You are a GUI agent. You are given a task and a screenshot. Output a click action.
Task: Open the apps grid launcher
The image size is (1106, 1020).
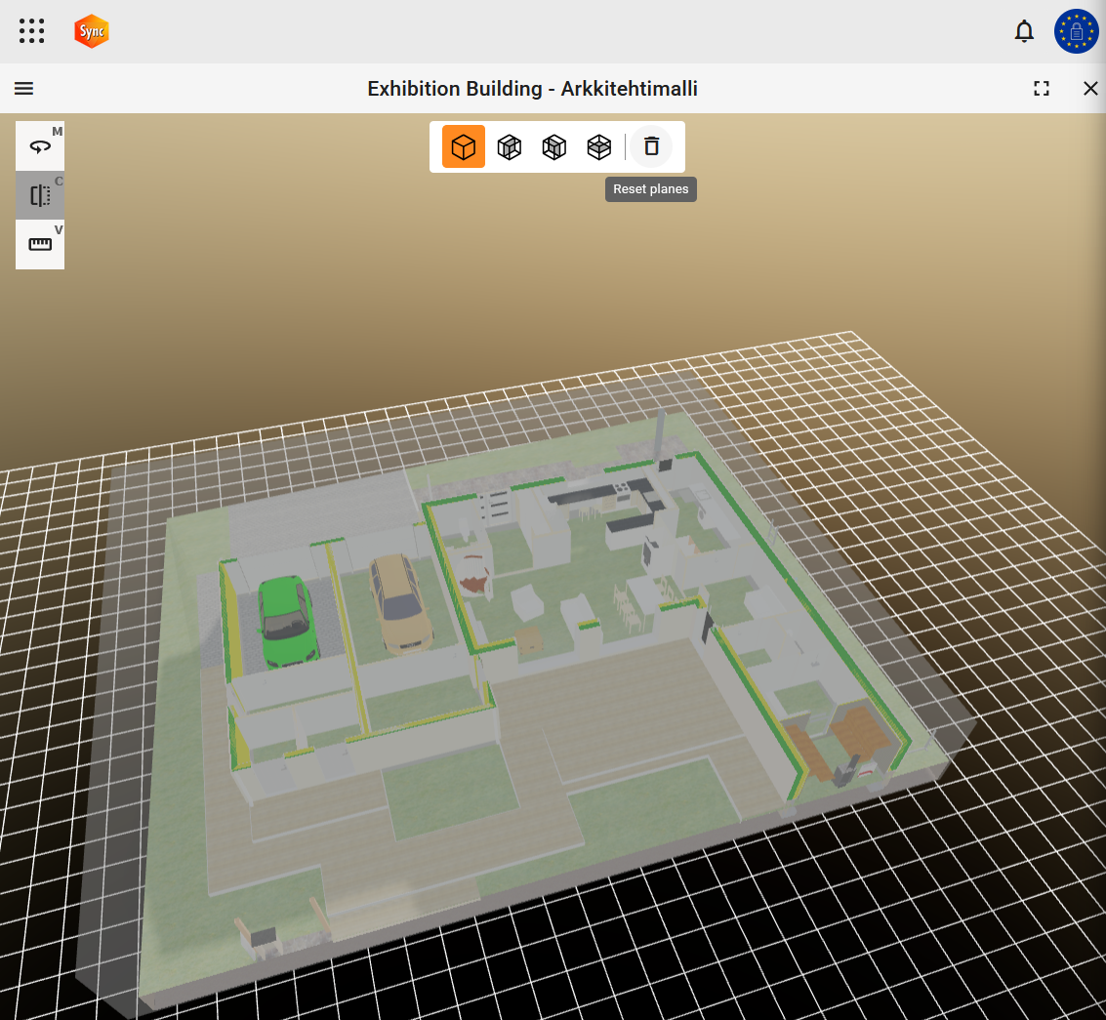point(32,31)
